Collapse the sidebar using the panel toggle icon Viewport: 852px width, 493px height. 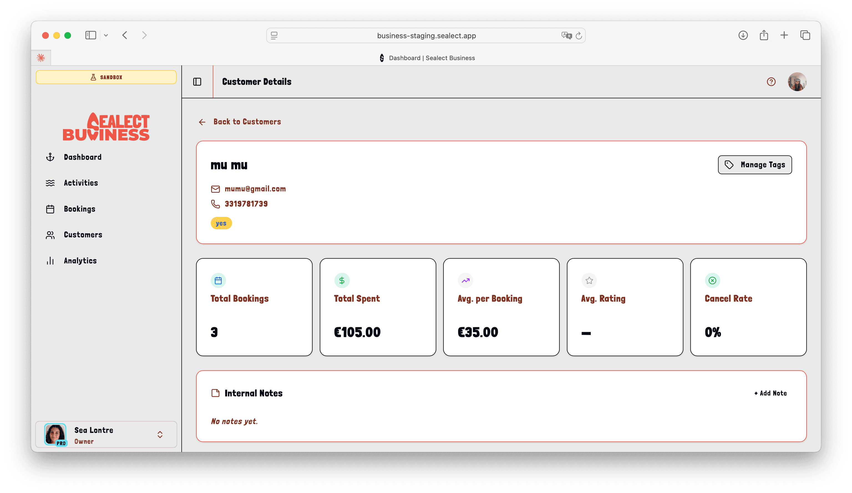tap(197, 81)
